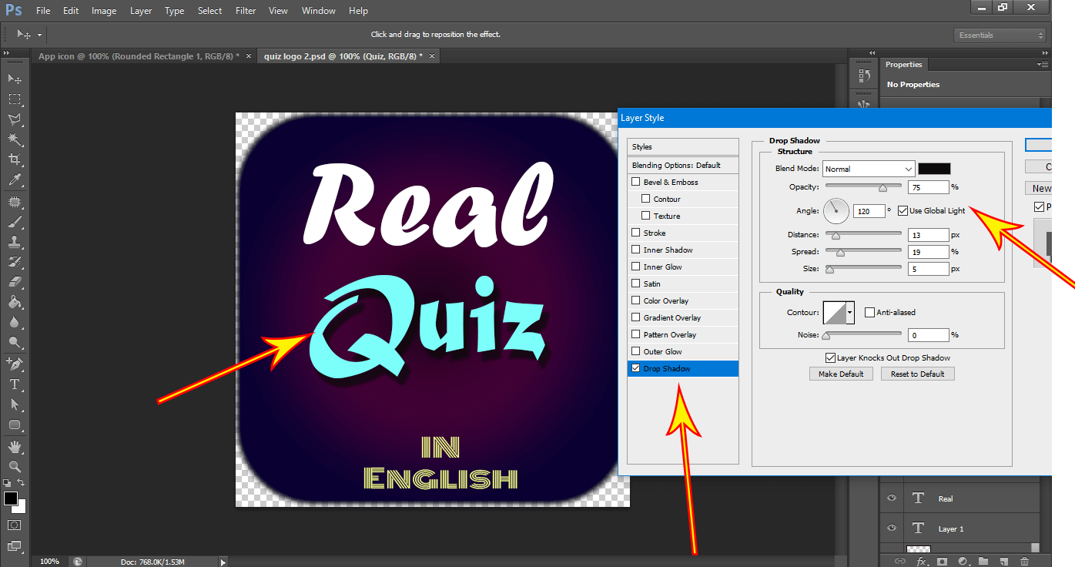The height and width of the screenshot is (567, 1075).
Task: Click Reset to Default button
Action: [917, 374]
